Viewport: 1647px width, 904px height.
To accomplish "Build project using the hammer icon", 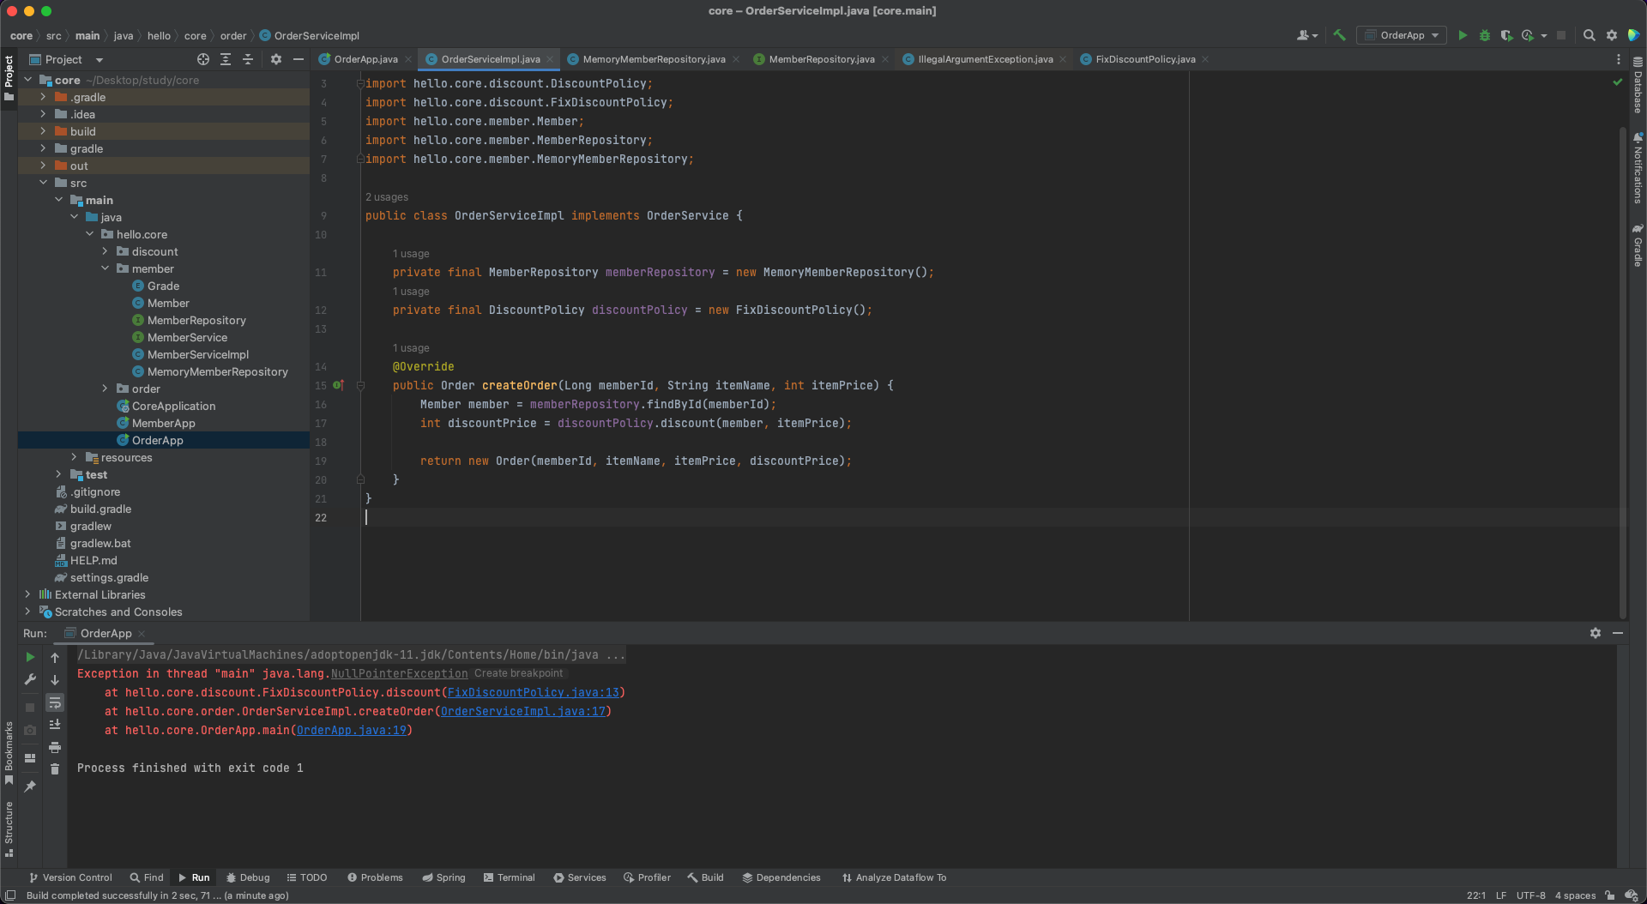I will tap(1339, 35).
